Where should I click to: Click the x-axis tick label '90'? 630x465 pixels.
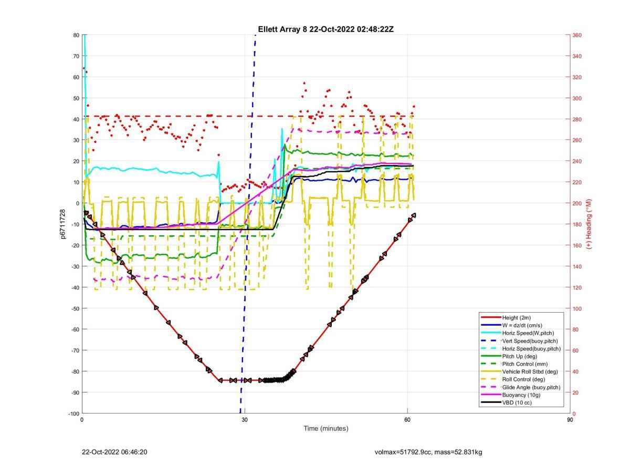(570, 420)
